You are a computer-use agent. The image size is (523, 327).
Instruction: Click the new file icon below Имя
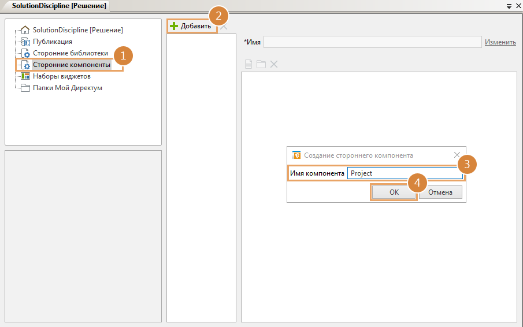[x=248, y=64]
